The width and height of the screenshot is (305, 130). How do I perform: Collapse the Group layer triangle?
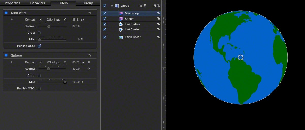[x=112, y=6]
